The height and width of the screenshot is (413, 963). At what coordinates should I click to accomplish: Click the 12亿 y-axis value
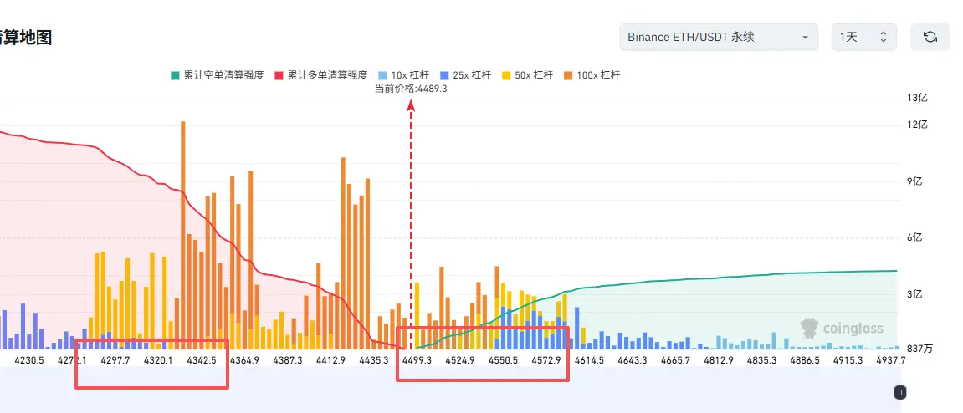pos(916,125)
